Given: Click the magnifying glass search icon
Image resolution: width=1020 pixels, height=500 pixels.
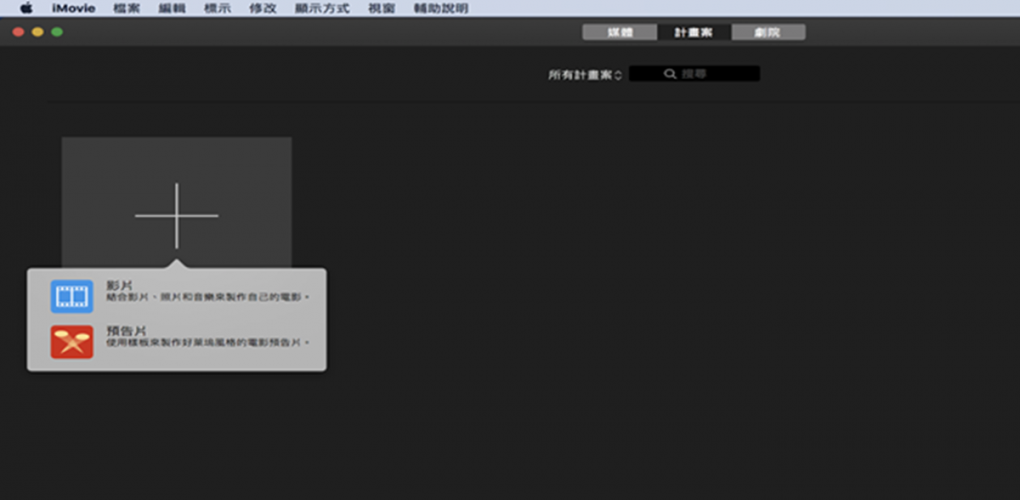Looking at the screenshot, I should pos(670,75).
